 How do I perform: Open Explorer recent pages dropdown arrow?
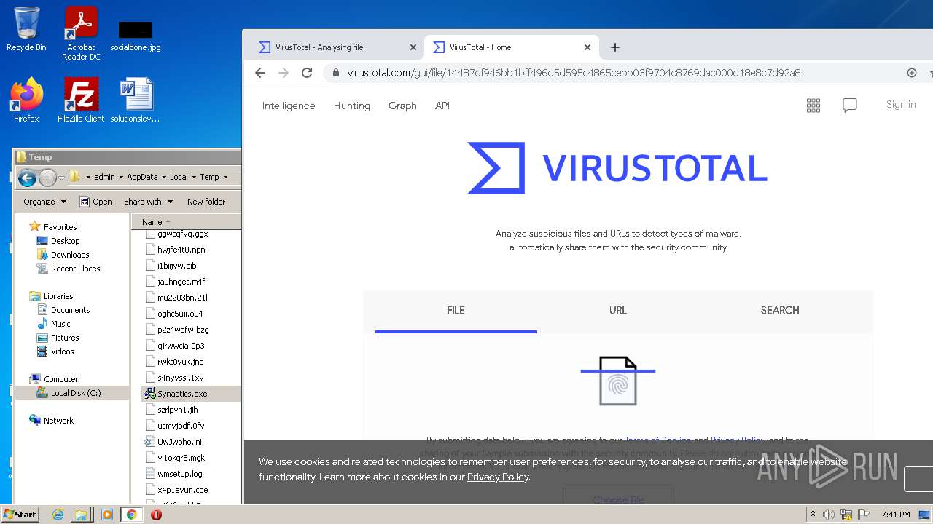coord(62,178)
